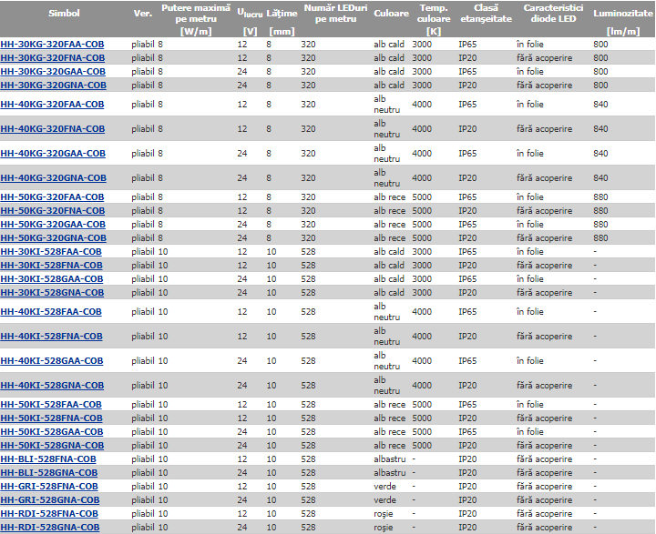
Task: Open the HH-BLI-528GNA-COB product link
Action: (49, 472)
